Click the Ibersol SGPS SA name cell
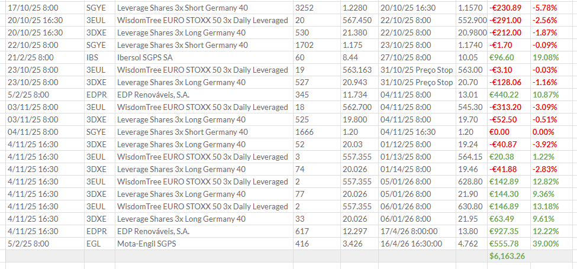This screenshot has width=577, height=269. point(204,58)
